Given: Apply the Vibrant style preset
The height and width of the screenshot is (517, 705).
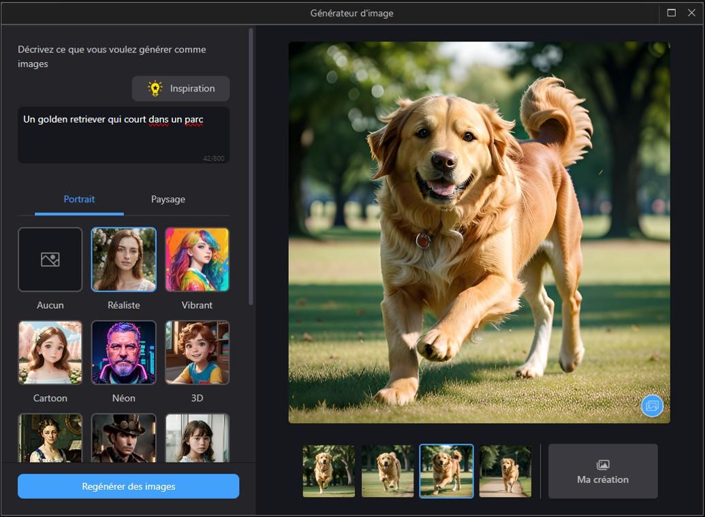Looking at the screenshot, I should pyautogui.click(x=197, y=260).
